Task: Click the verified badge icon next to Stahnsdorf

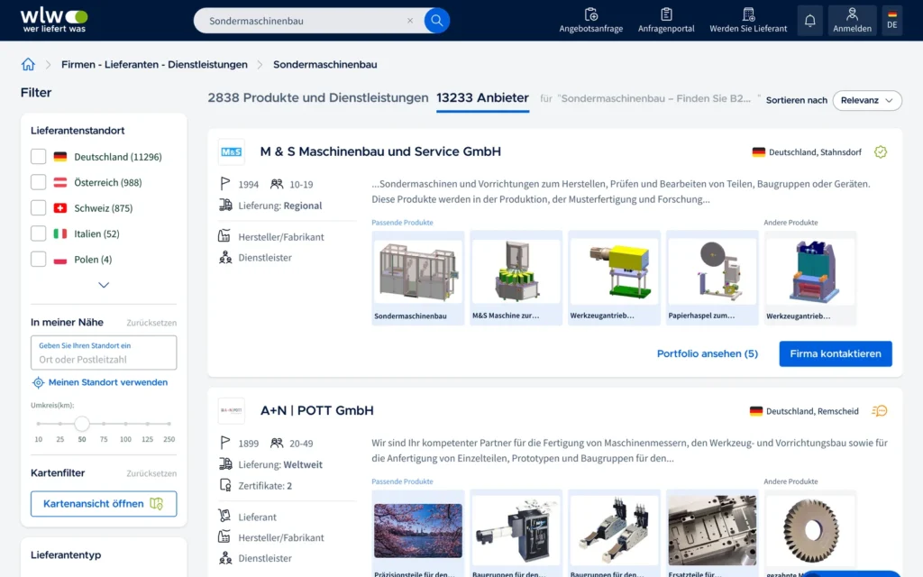Action: [x=881, y=151]
